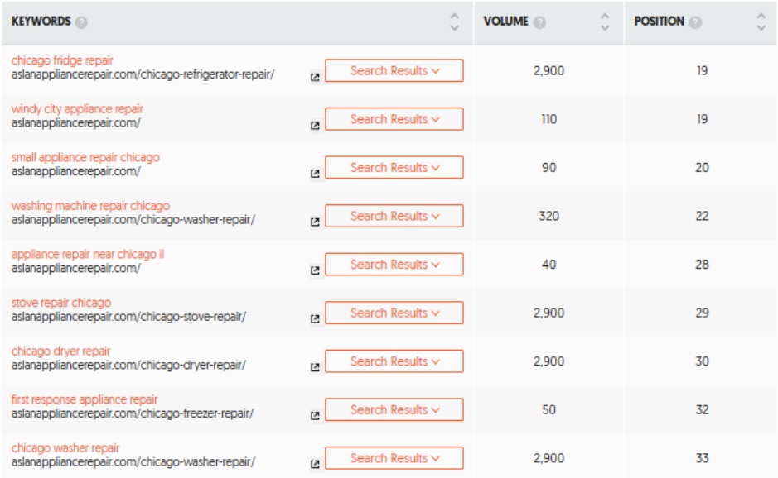Image resolution: width=778 pixels, height=478 pixels.
Task: Click the URL under 'small appliance repair chicago'
Action: [76, 171]
